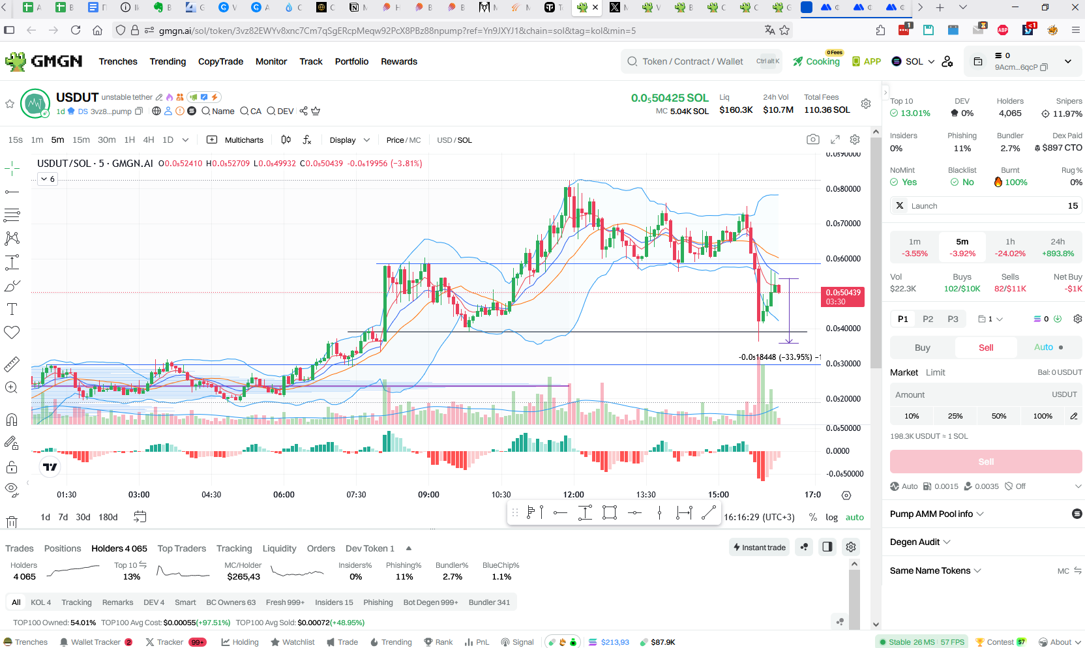
Task: Collapse indicator legend showing 6
Action: tap(48, 179)
